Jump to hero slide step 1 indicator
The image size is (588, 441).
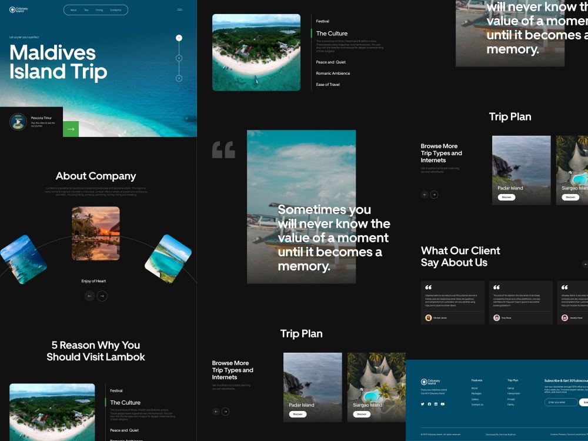click(179, 38)
